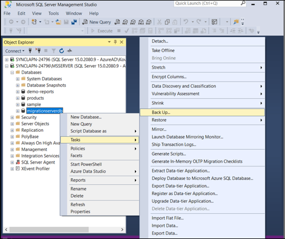Click the Analysis Services MDX Query icon
Viewport: 285px width, 239px height.
[x=125, y=22]
